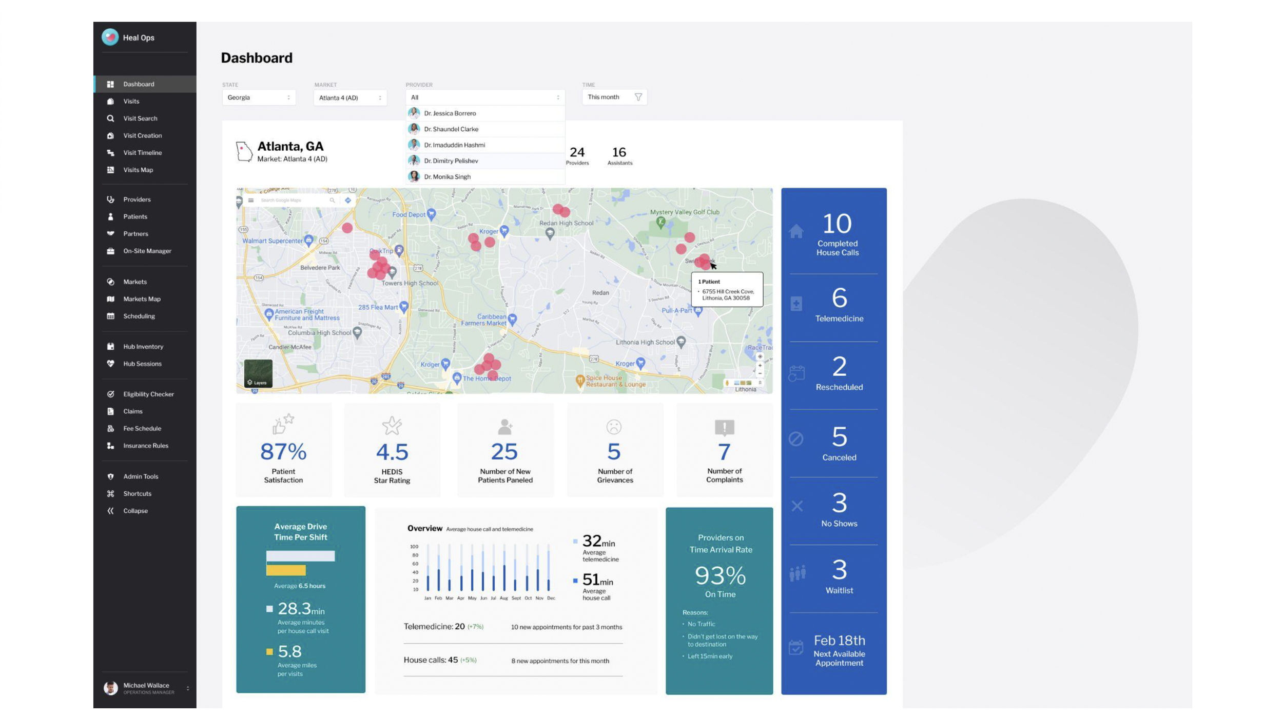
Task: Open the State dropdown showing Georgia
Action: click(258, 97)
